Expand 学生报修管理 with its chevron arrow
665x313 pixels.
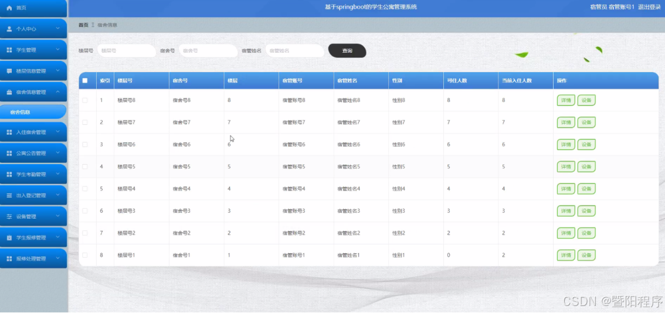tap(58, 237)
